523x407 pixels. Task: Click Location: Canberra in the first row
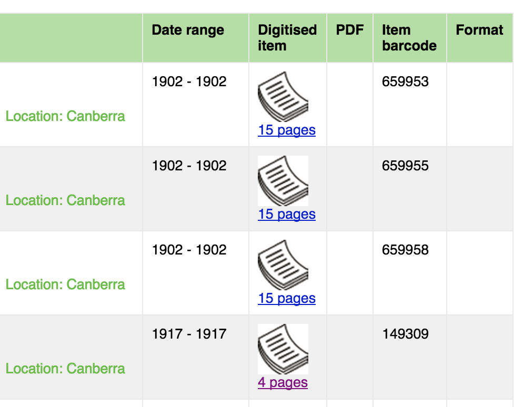coord(65,116)
